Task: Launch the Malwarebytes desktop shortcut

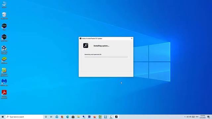Action: point(4,82)
